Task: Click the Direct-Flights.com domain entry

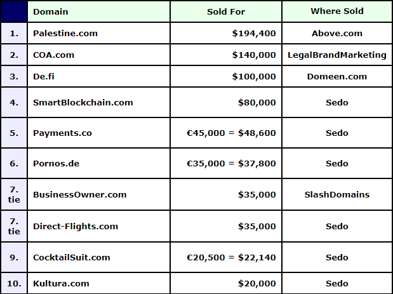Action: [x=76, y=226]
